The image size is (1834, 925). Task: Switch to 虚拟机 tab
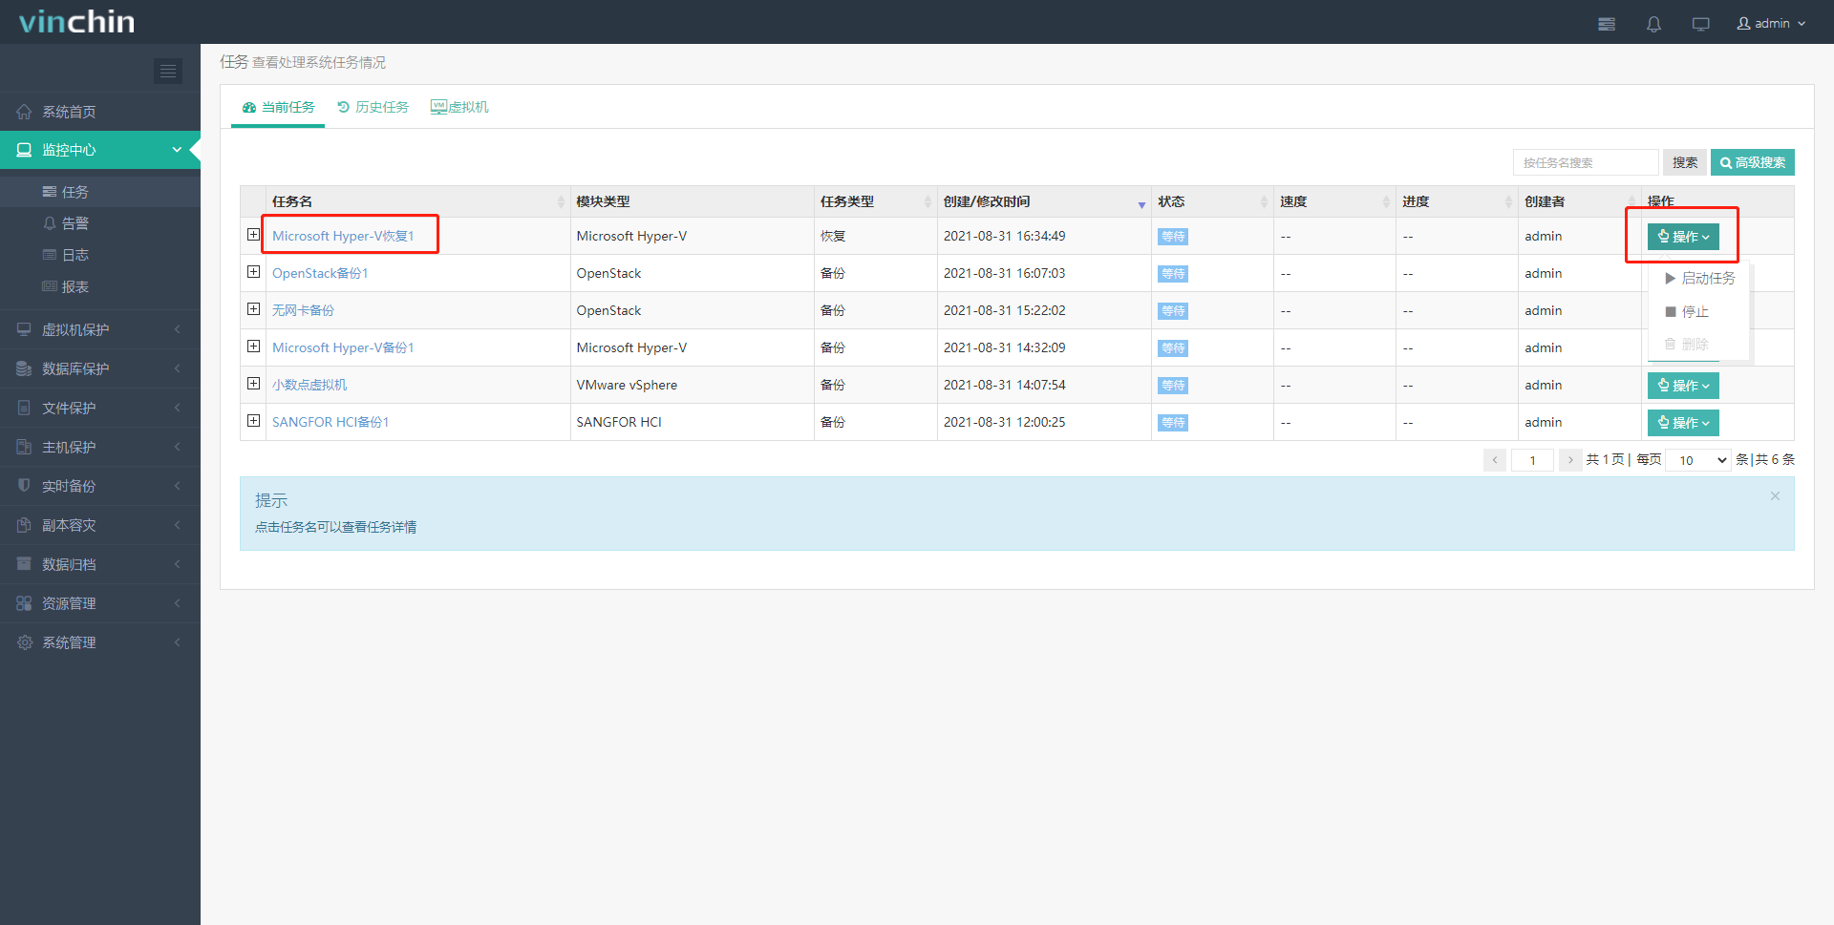pos(459,107)
